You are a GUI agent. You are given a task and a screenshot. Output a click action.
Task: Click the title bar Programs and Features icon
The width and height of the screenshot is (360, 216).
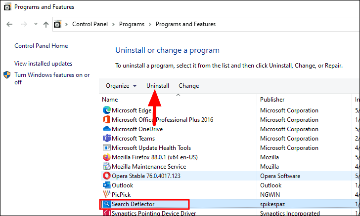7,7
